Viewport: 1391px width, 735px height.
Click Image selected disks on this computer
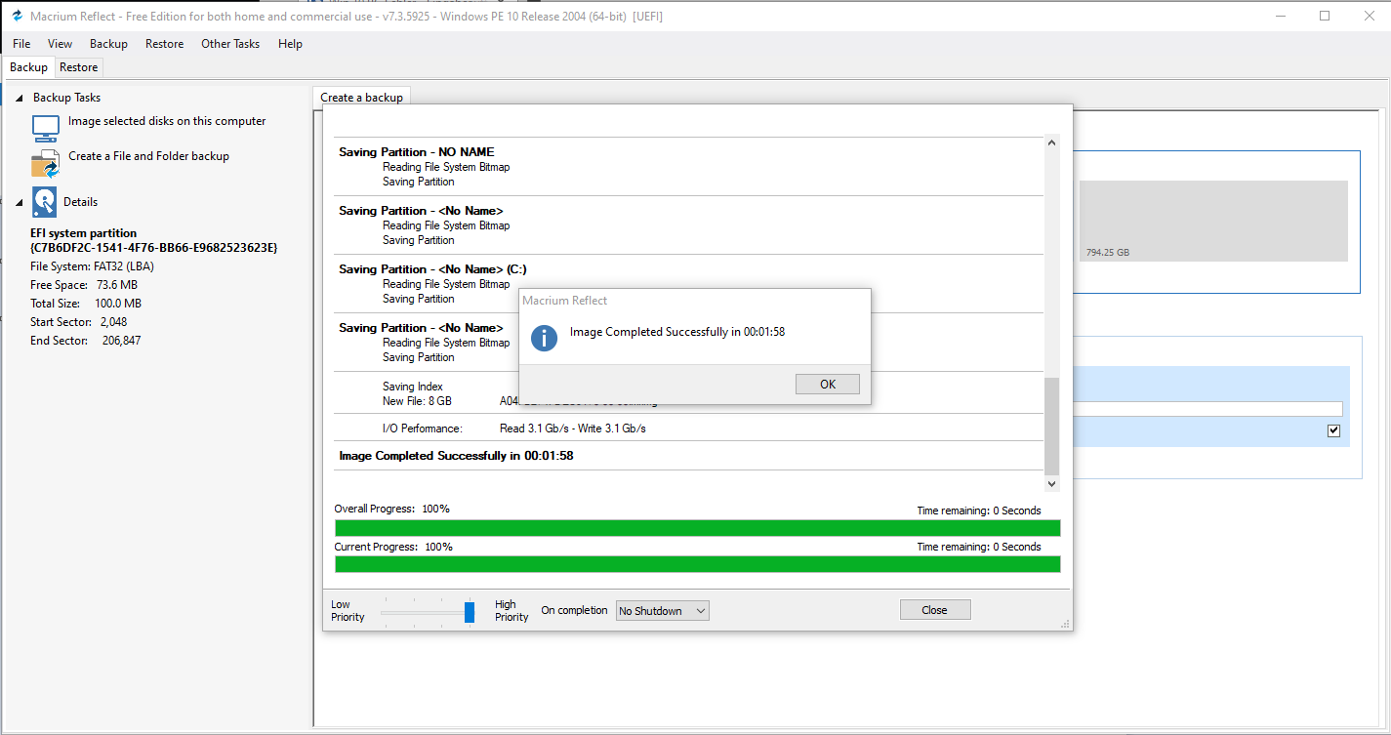pyautogui.click(x=167, y=121)
